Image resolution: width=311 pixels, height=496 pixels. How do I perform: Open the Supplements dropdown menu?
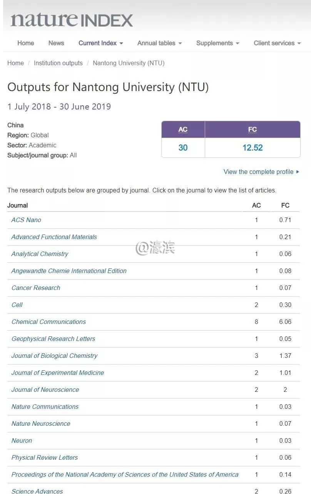pyautogui.click(x=217, y=43)
